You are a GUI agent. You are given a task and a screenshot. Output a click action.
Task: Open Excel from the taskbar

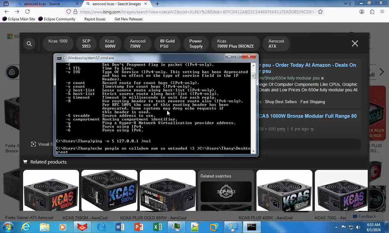pos(157,227)
